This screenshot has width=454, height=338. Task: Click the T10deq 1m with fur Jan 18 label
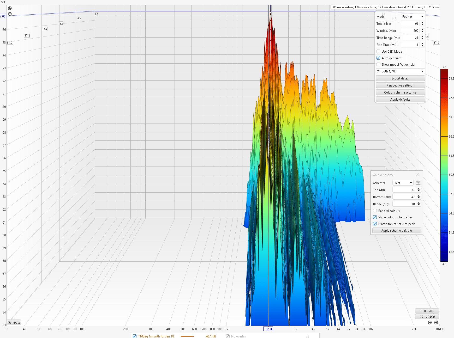156,336
